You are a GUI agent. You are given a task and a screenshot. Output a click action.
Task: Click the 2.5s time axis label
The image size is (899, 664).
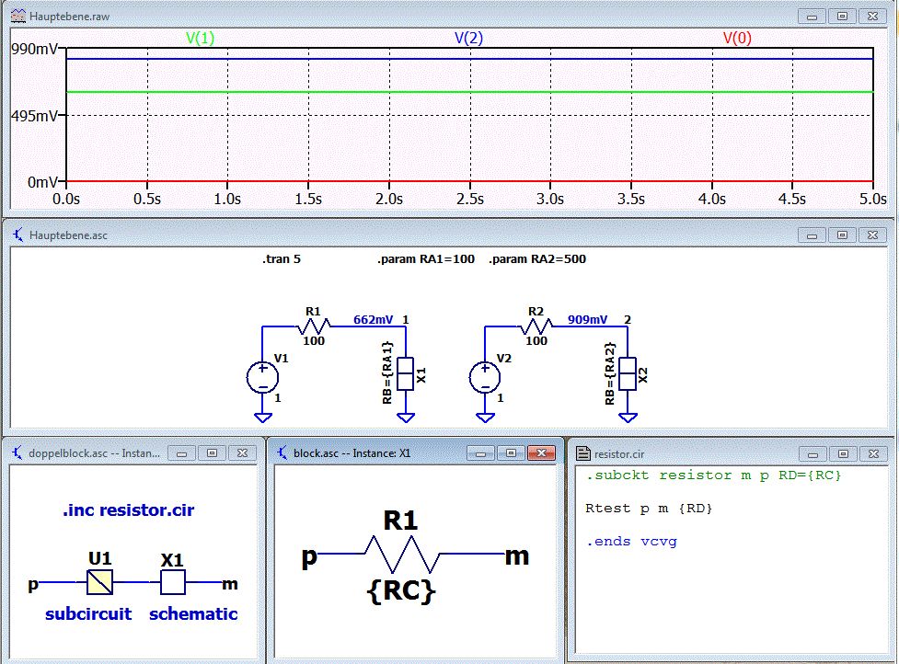tap(469, 199)
